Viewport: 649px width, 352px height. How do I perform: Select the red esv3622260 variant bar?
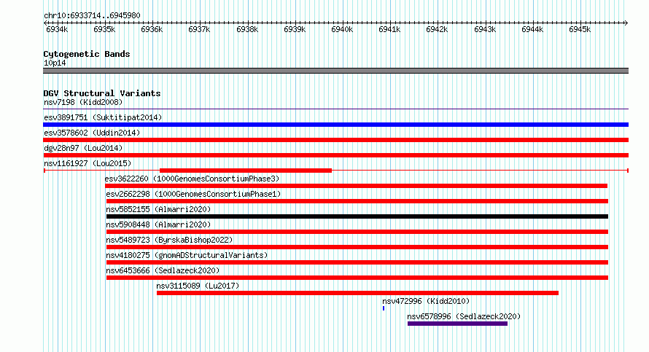[x=357, y=186]
